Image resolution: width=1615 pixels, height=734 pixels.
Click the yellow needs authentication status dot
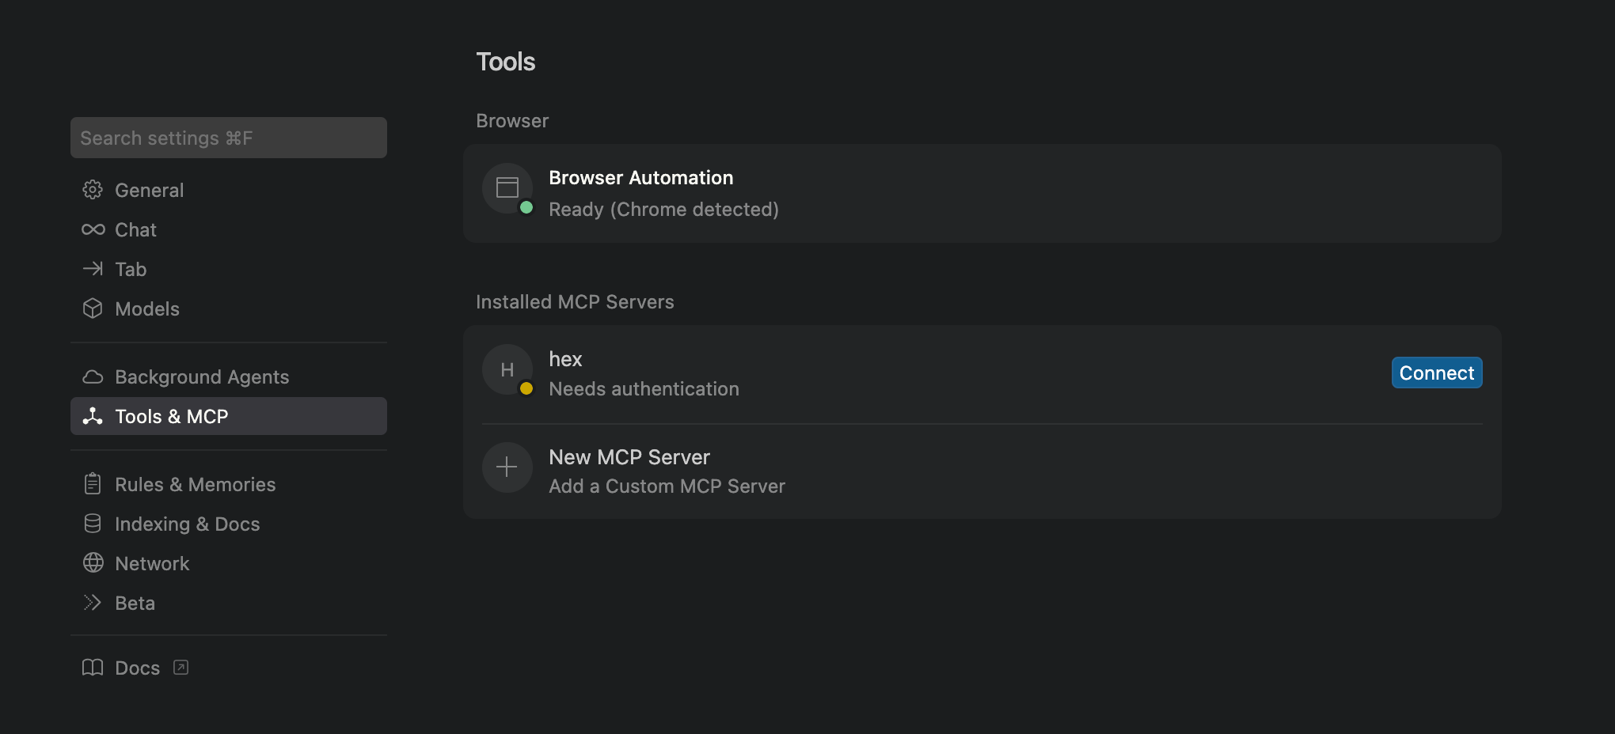(x=526, y=388)
